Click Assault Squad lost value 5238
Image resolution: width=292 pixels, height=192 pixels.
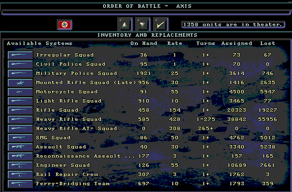pos(268,147)
